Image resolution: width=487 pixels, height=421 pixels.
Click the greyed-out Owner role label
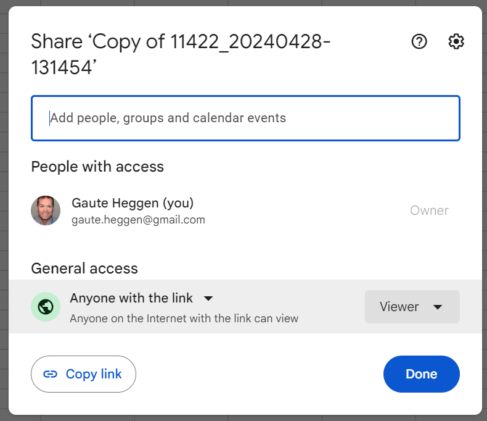(x=429, y=210)
